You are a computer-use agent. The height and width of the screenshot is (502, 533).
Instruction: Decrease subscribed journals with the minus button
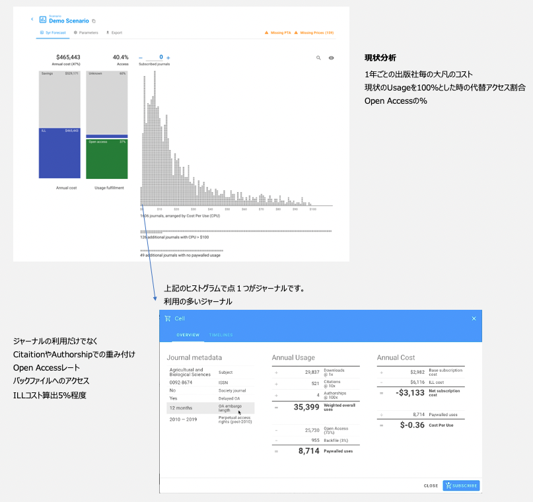click(x=141, y=58)
